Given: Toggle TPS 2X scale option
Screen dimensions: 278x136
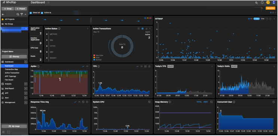Looking at the screenshot, I should pos(141,66).
